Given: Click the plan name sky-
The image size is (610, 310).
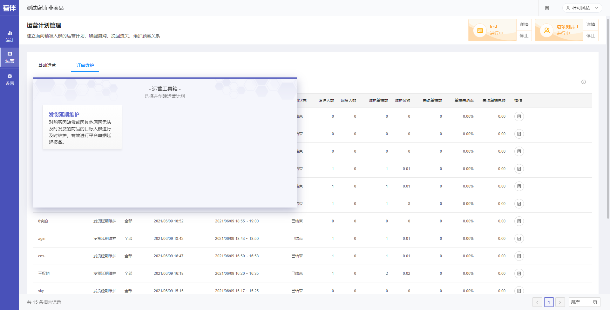Looking at the screenshot, I should (x=42, y=291).
